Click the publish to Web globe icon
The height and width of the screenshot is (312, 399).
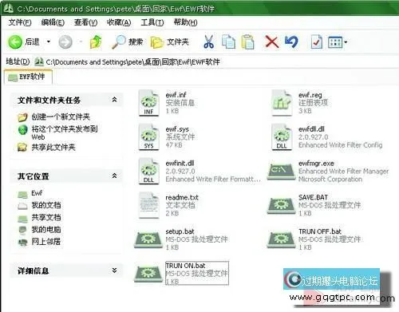tap(23, 129)
